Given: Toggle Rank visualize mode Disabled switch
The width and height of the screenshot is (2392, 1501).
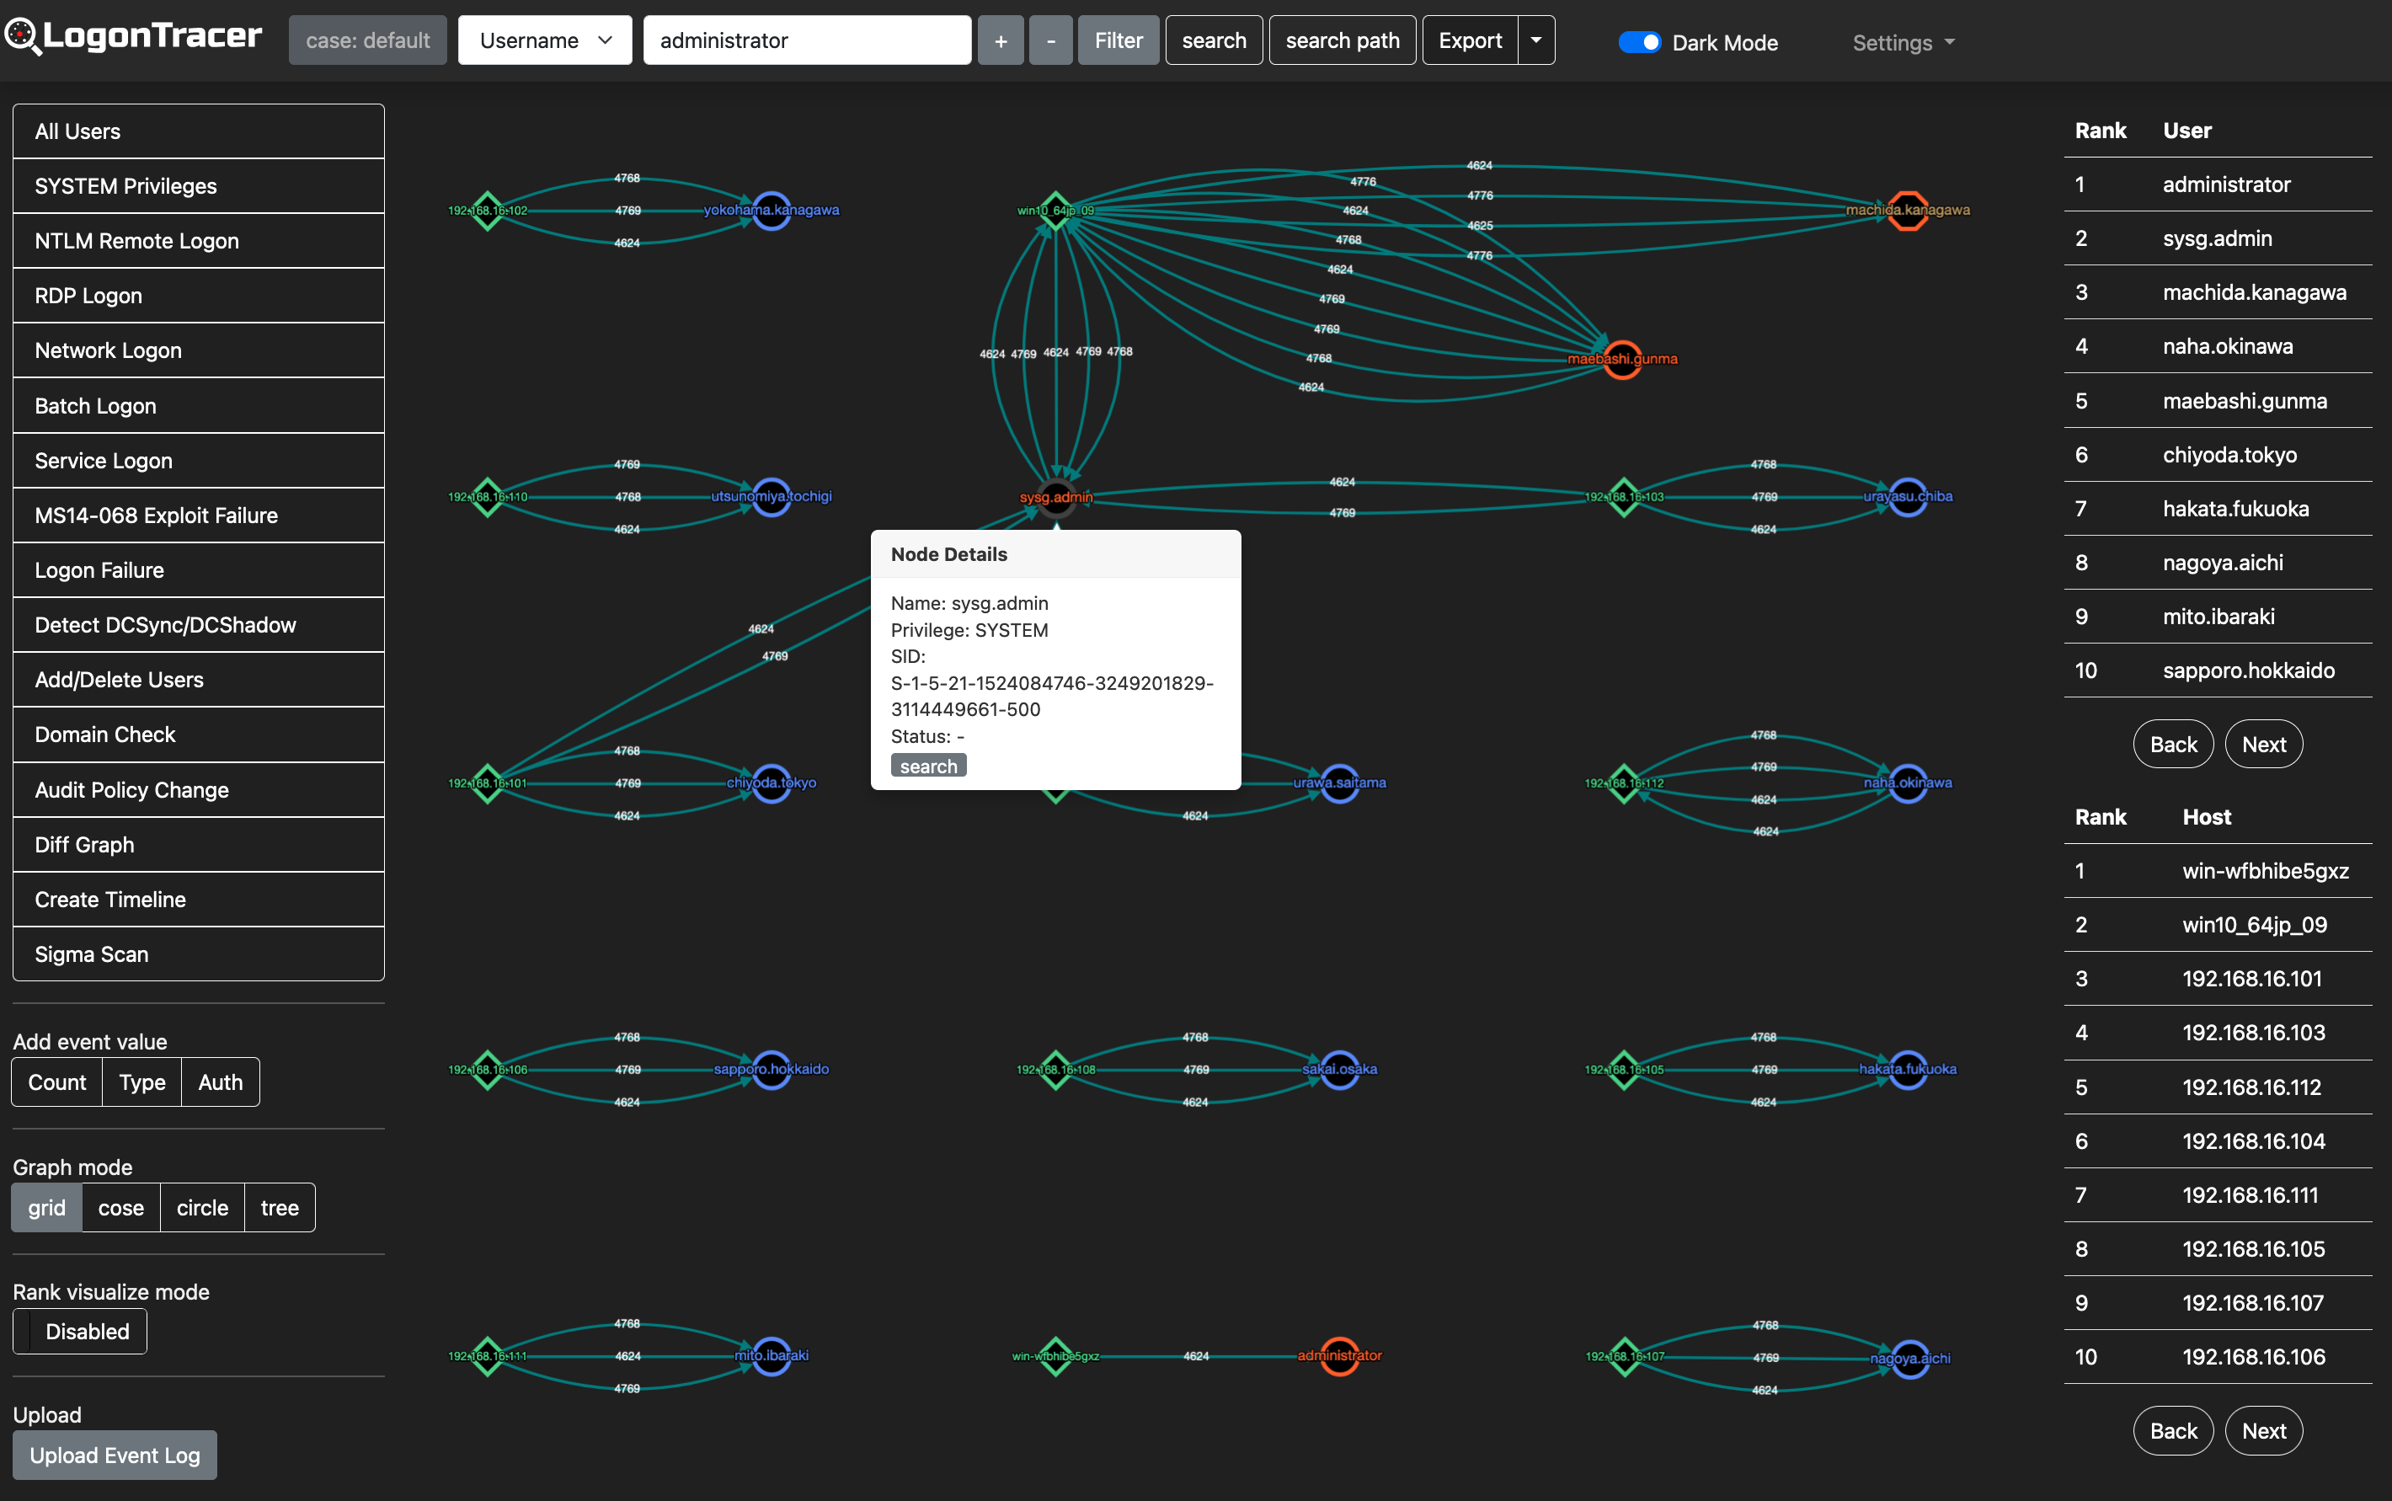Looking at the screenshot, I should (x=80, y=1331).
